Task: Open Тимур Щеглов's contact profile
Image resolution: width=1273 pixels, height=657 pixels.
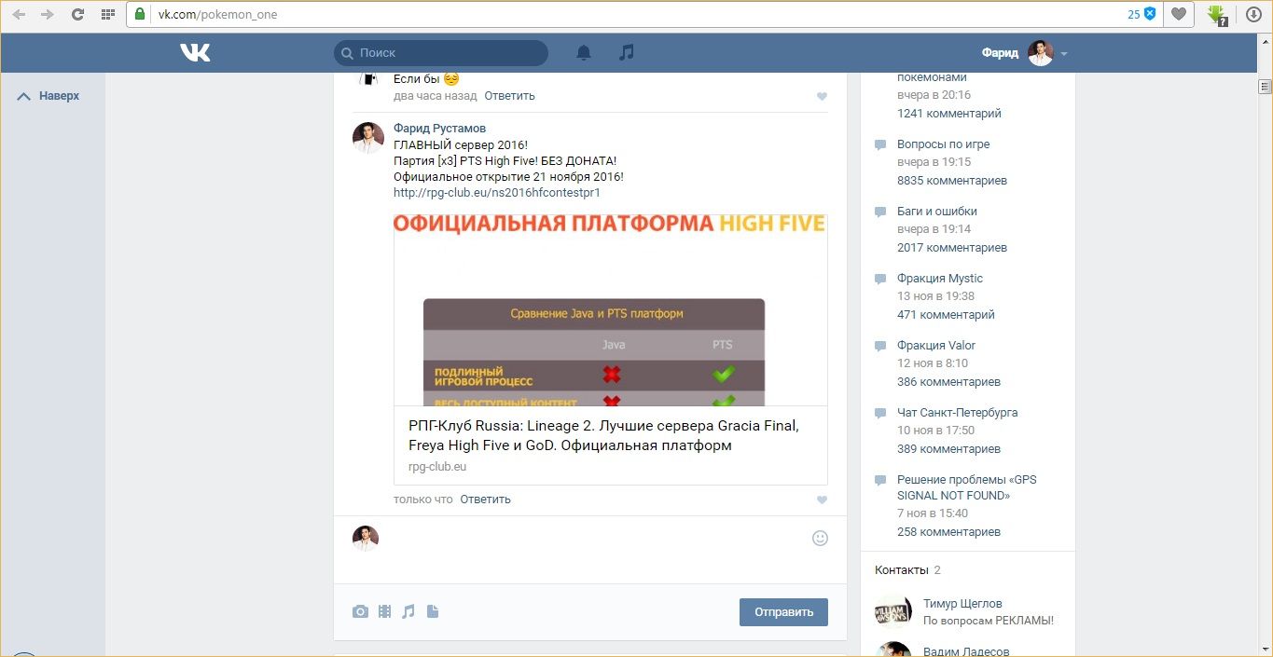Action: click(x=962, y=604)
